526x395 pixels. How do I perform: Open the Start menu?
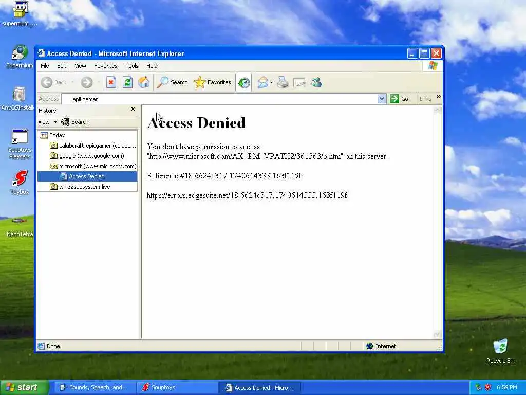tap(24, 387)
